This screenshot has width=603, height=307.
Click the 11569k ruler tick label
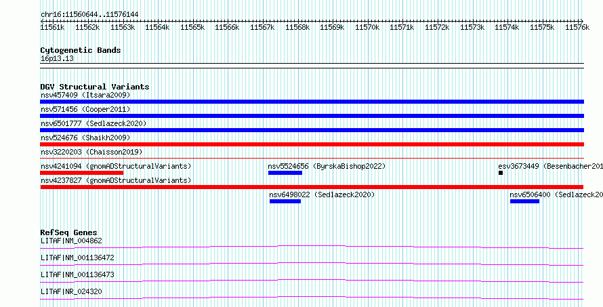click(x=332, y=27)
